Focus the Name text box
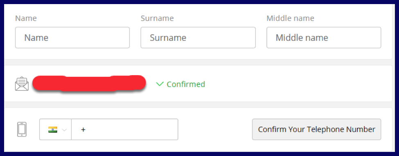The height and width of the screenshot is (156, 399). click(x=72, y=38)
